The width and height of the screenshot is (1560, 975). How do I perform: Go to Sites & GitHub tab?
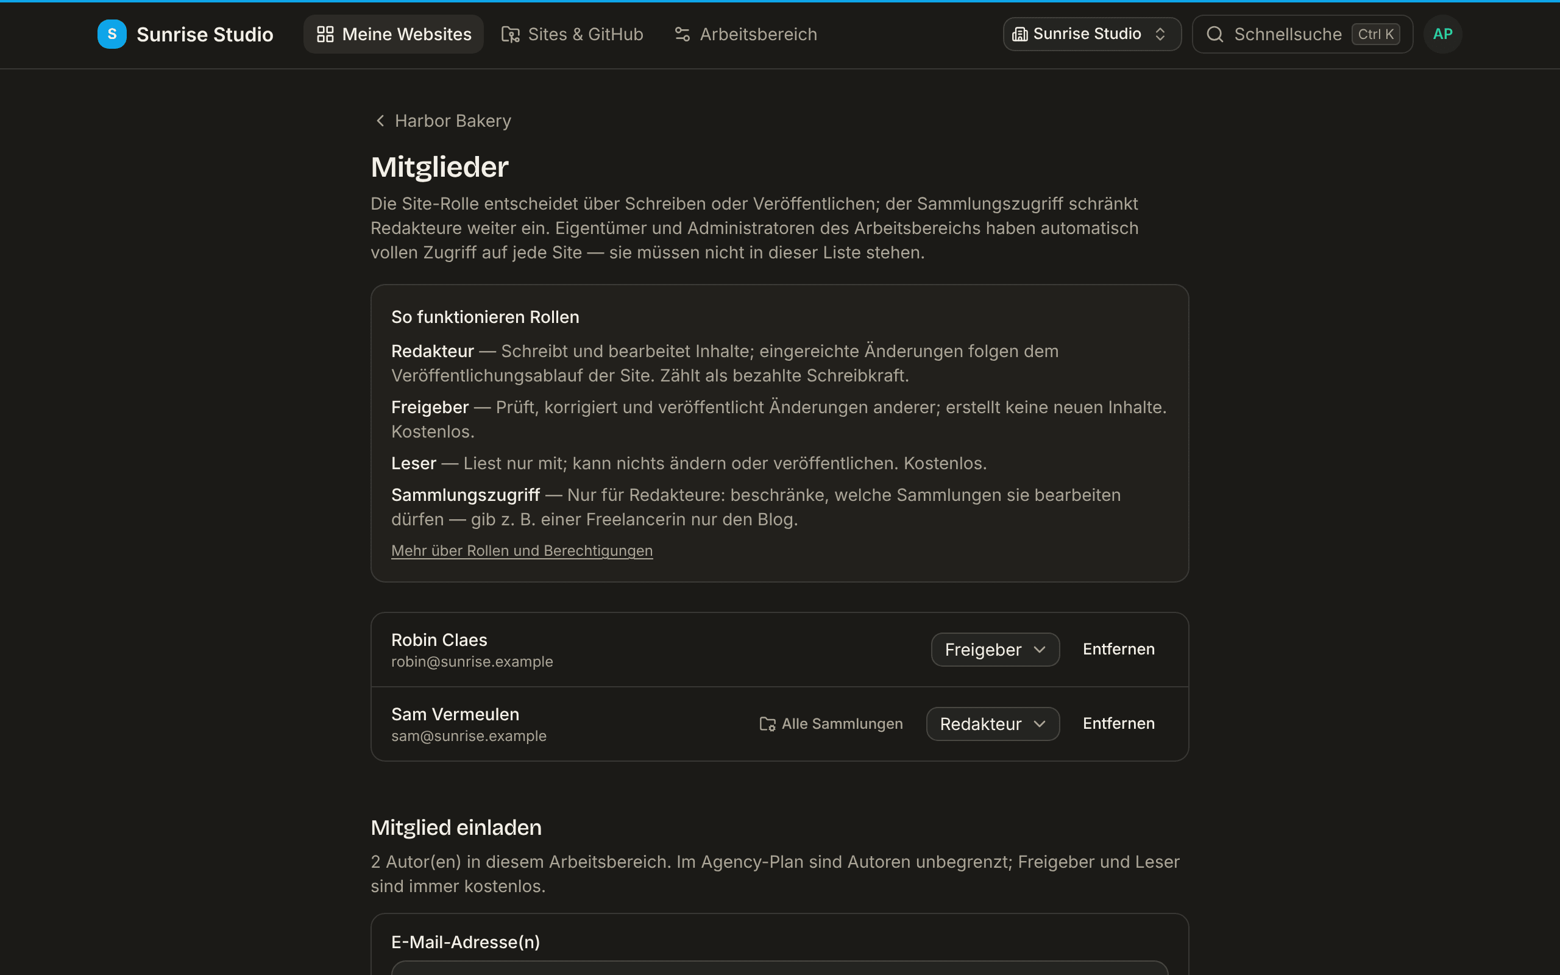[x=572, y=34]
